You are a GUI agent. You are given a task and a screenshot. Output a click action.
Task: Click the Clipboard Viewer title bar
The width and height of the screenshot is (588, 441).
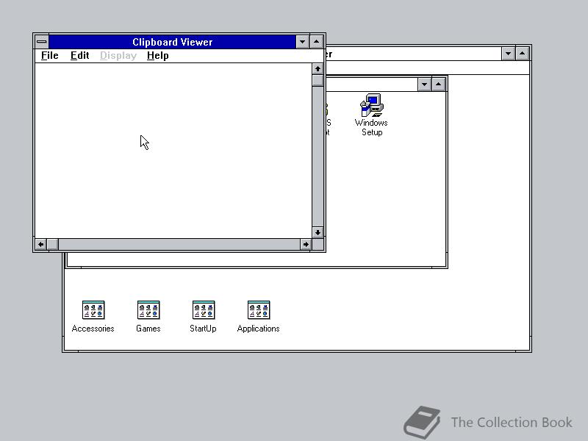(x=172, y=42)
